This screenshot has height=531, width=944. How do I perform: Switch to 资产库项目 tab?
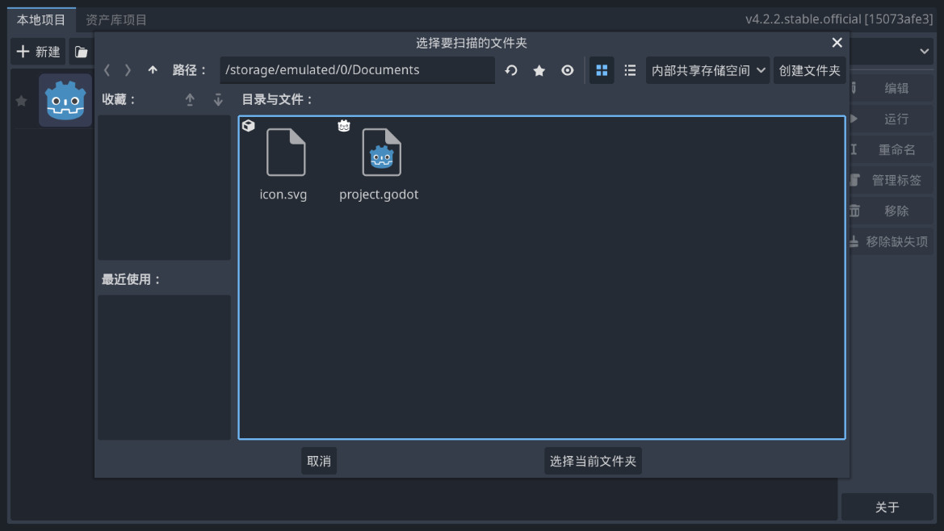116,19
